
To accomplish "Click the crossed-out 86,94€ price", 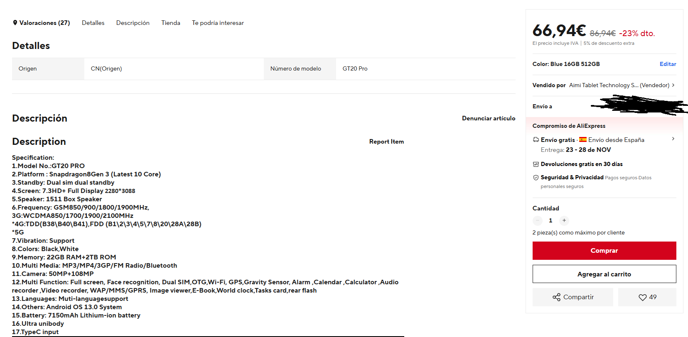I will pos(602,33).
